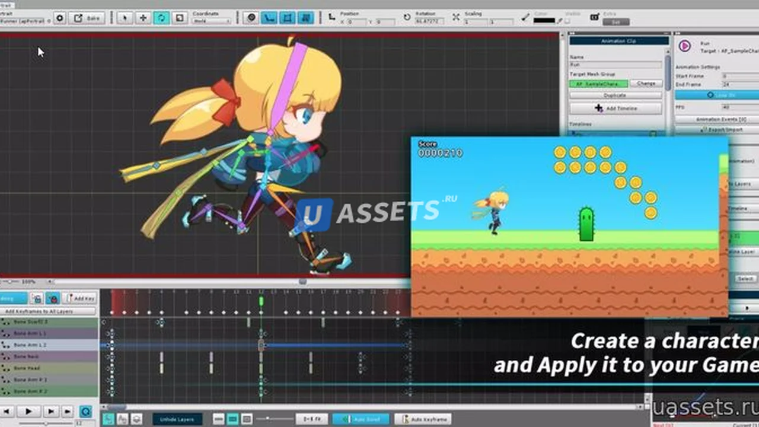This screenshot has width=759, height=427.
Task: Toggle the Auto Keyframe button
Action: 423,419
